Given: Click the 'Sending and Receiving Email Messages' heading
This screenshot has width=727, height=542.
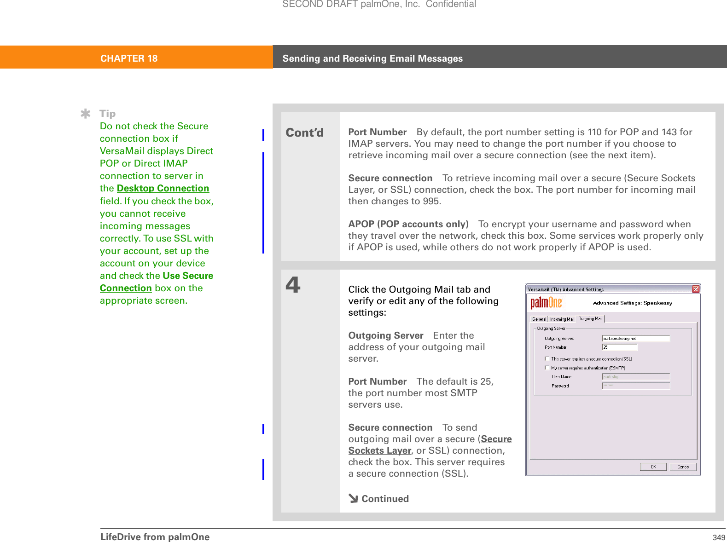Looking at the screenshot, I should pos(372,58).
